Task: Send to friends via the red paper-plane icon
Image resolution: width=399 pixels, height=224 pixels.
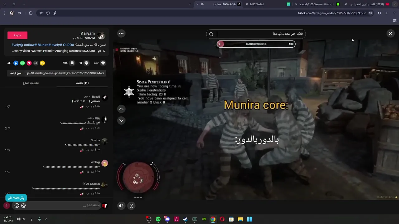Action: 29,63
